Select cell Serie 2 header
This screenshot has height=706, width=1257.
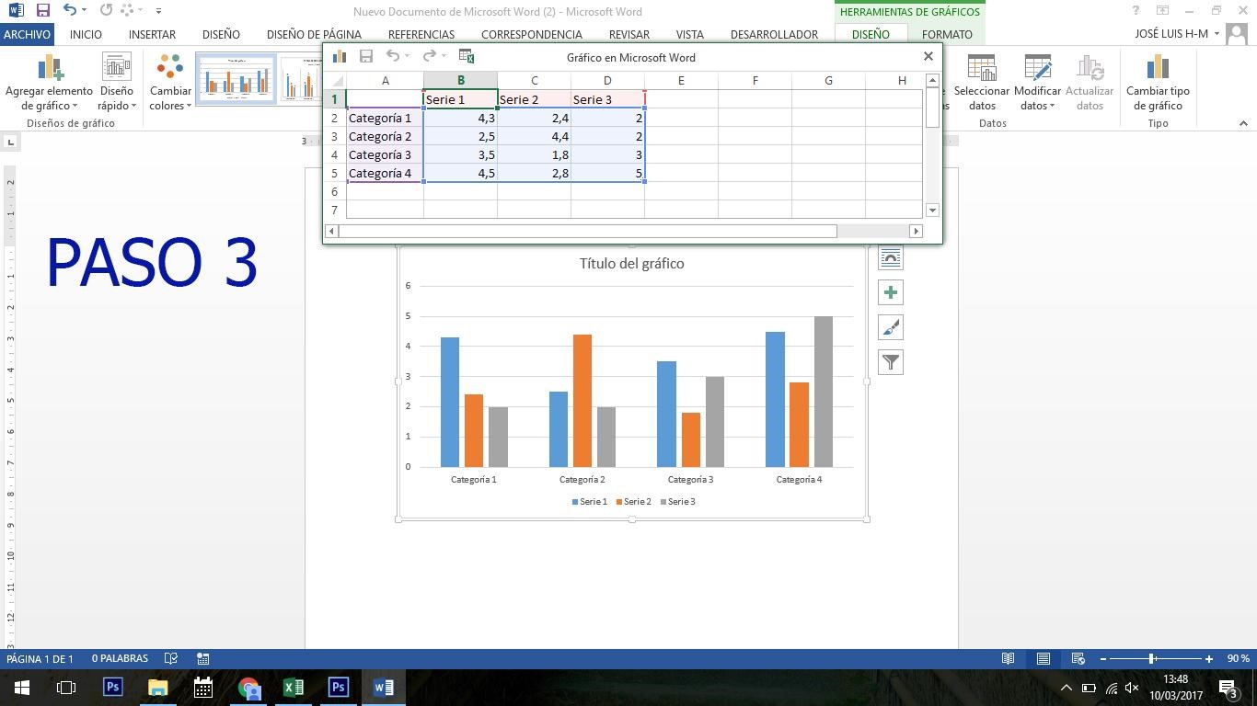(x=534, y=99)
